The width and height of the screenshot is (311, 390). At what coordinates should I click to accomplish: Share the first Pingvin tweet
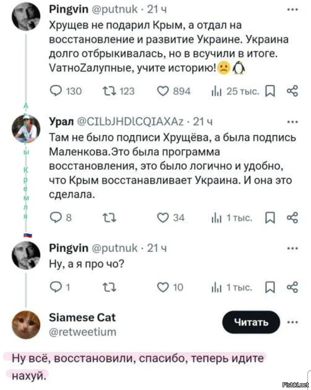tap(292, 91)
